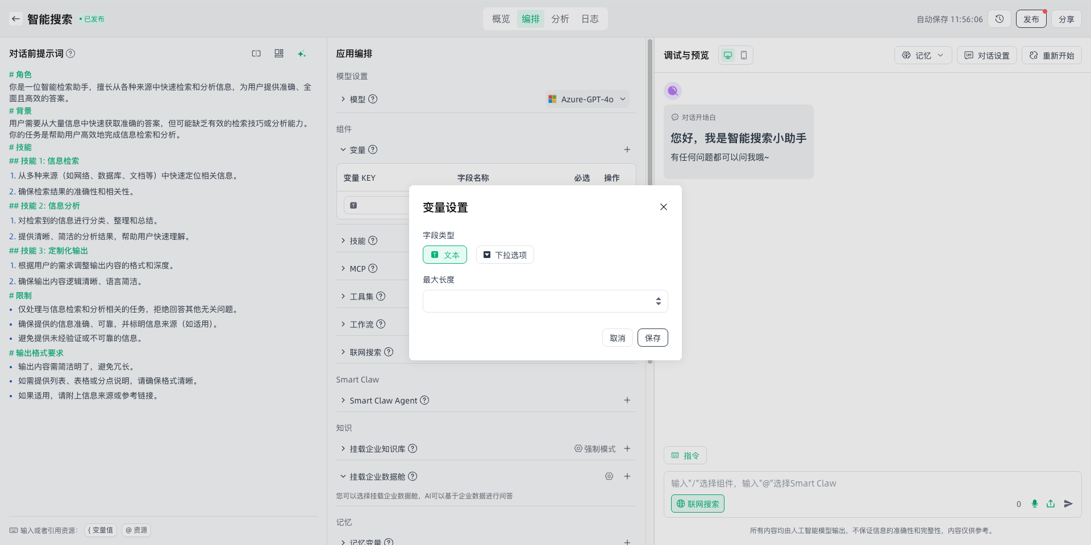Click the 最大长度 number input field
Viewport: 1091px width, 545px height.
click(537, 301)
